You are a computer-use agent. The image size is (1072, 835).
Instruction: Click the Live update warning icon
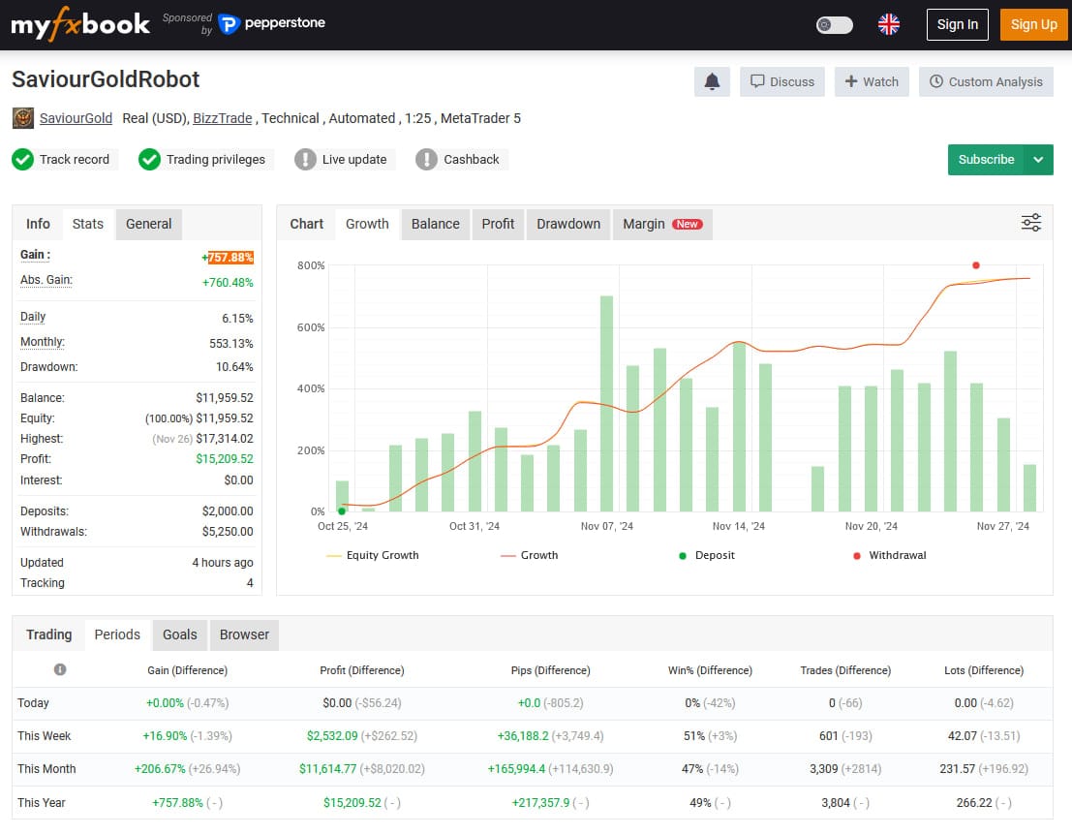pyautogui.click(x=306, y=160)
